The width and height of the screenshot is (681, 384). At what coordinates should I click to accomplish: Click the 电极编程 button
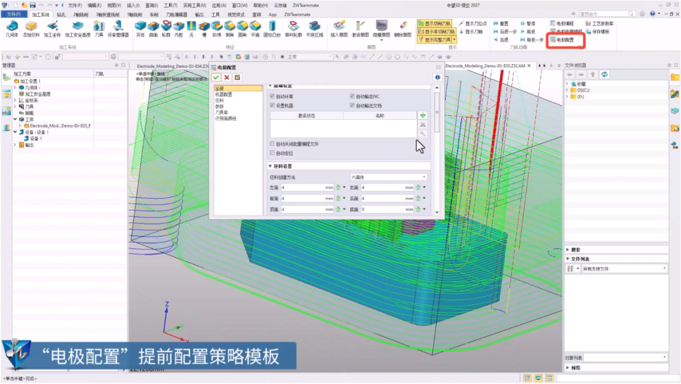pyautogui.click(x=562, y=23)
